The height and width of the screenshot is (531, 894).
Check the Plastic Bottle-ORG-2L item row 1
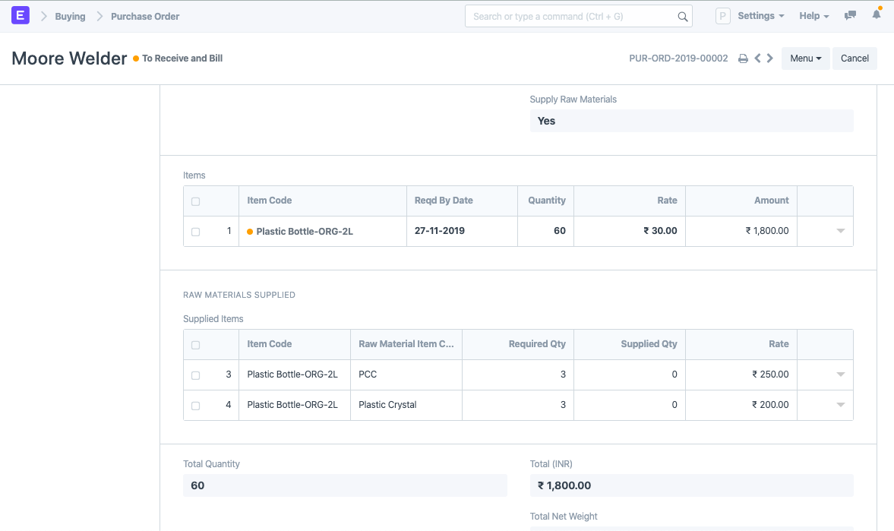196,232
